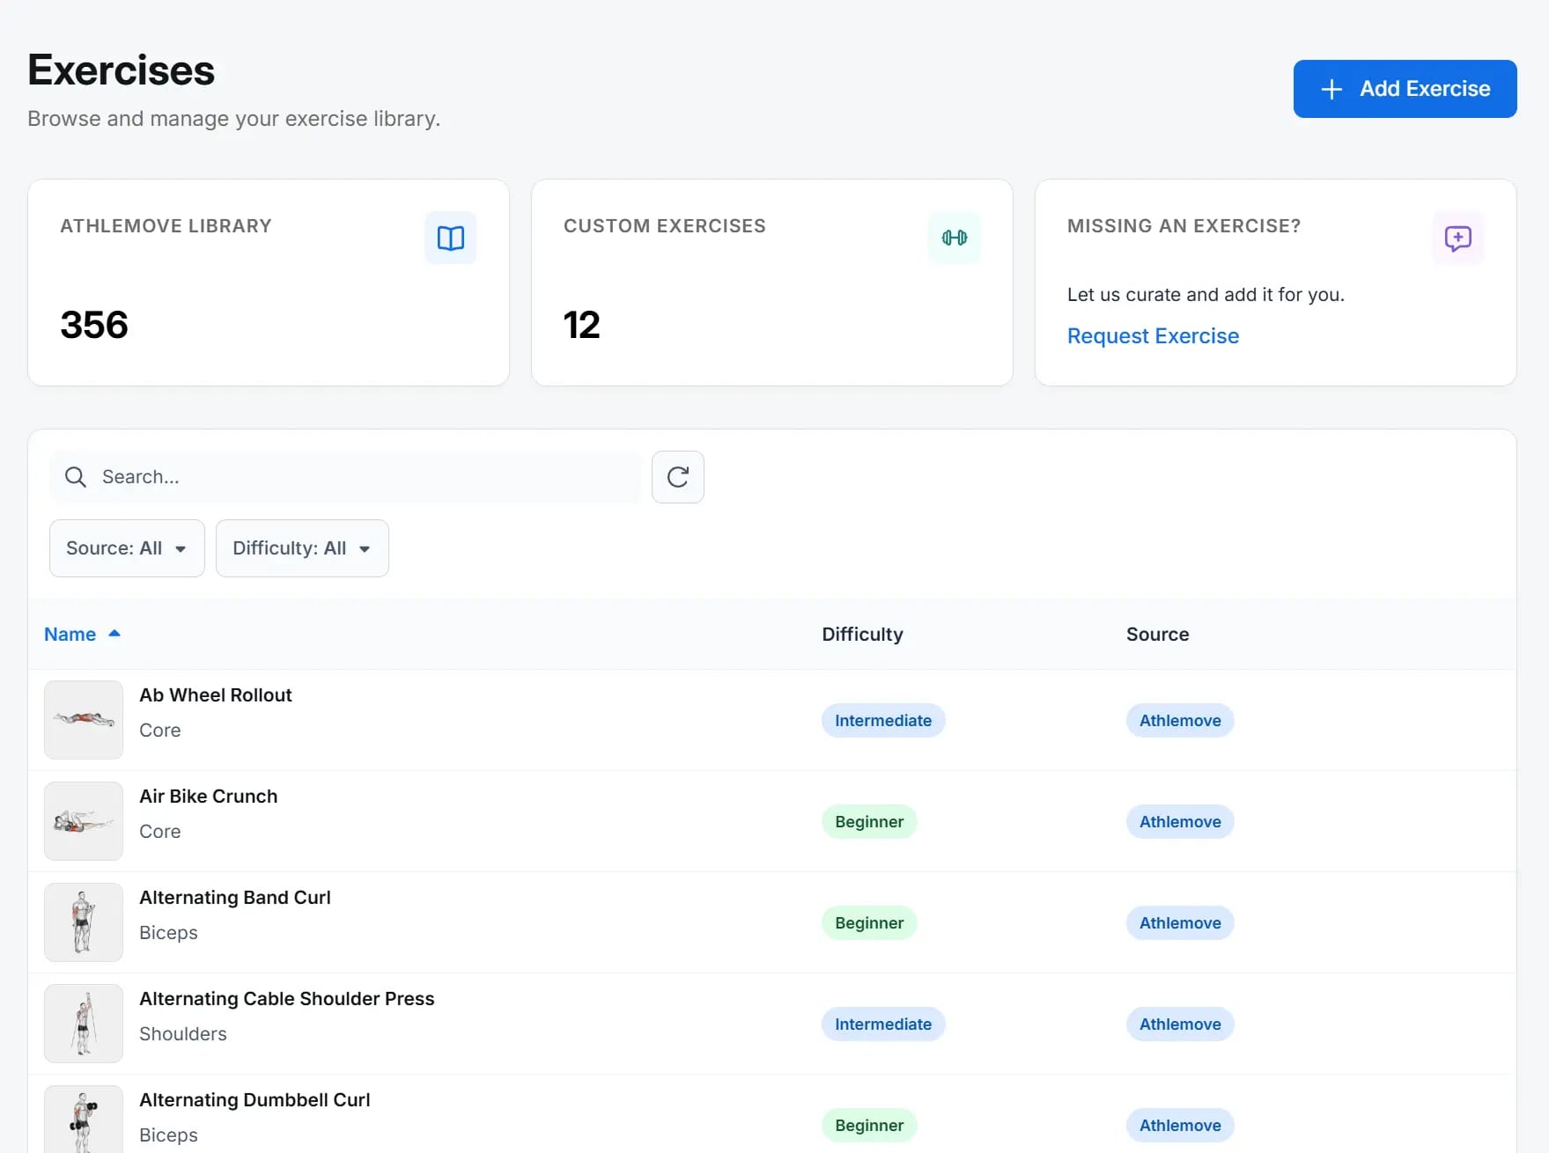
Task: Expand the chevron on the Difficulty filter
Action: (366, 548)
